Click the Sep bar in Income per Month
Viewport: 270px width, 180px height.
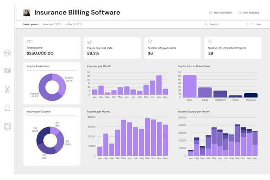[x=148, y=137]
